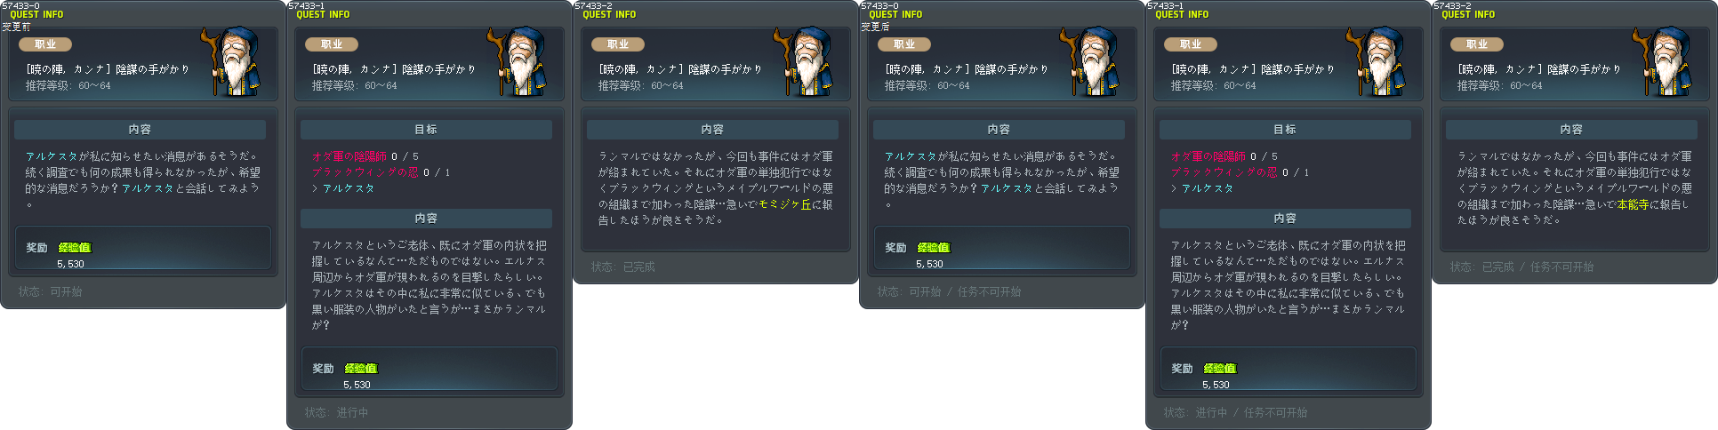1718x430 pixels.
Task: Open the 目标 header in the 进行中 / 任务不可开始 panel
Action: click(x=1285, y=130)
